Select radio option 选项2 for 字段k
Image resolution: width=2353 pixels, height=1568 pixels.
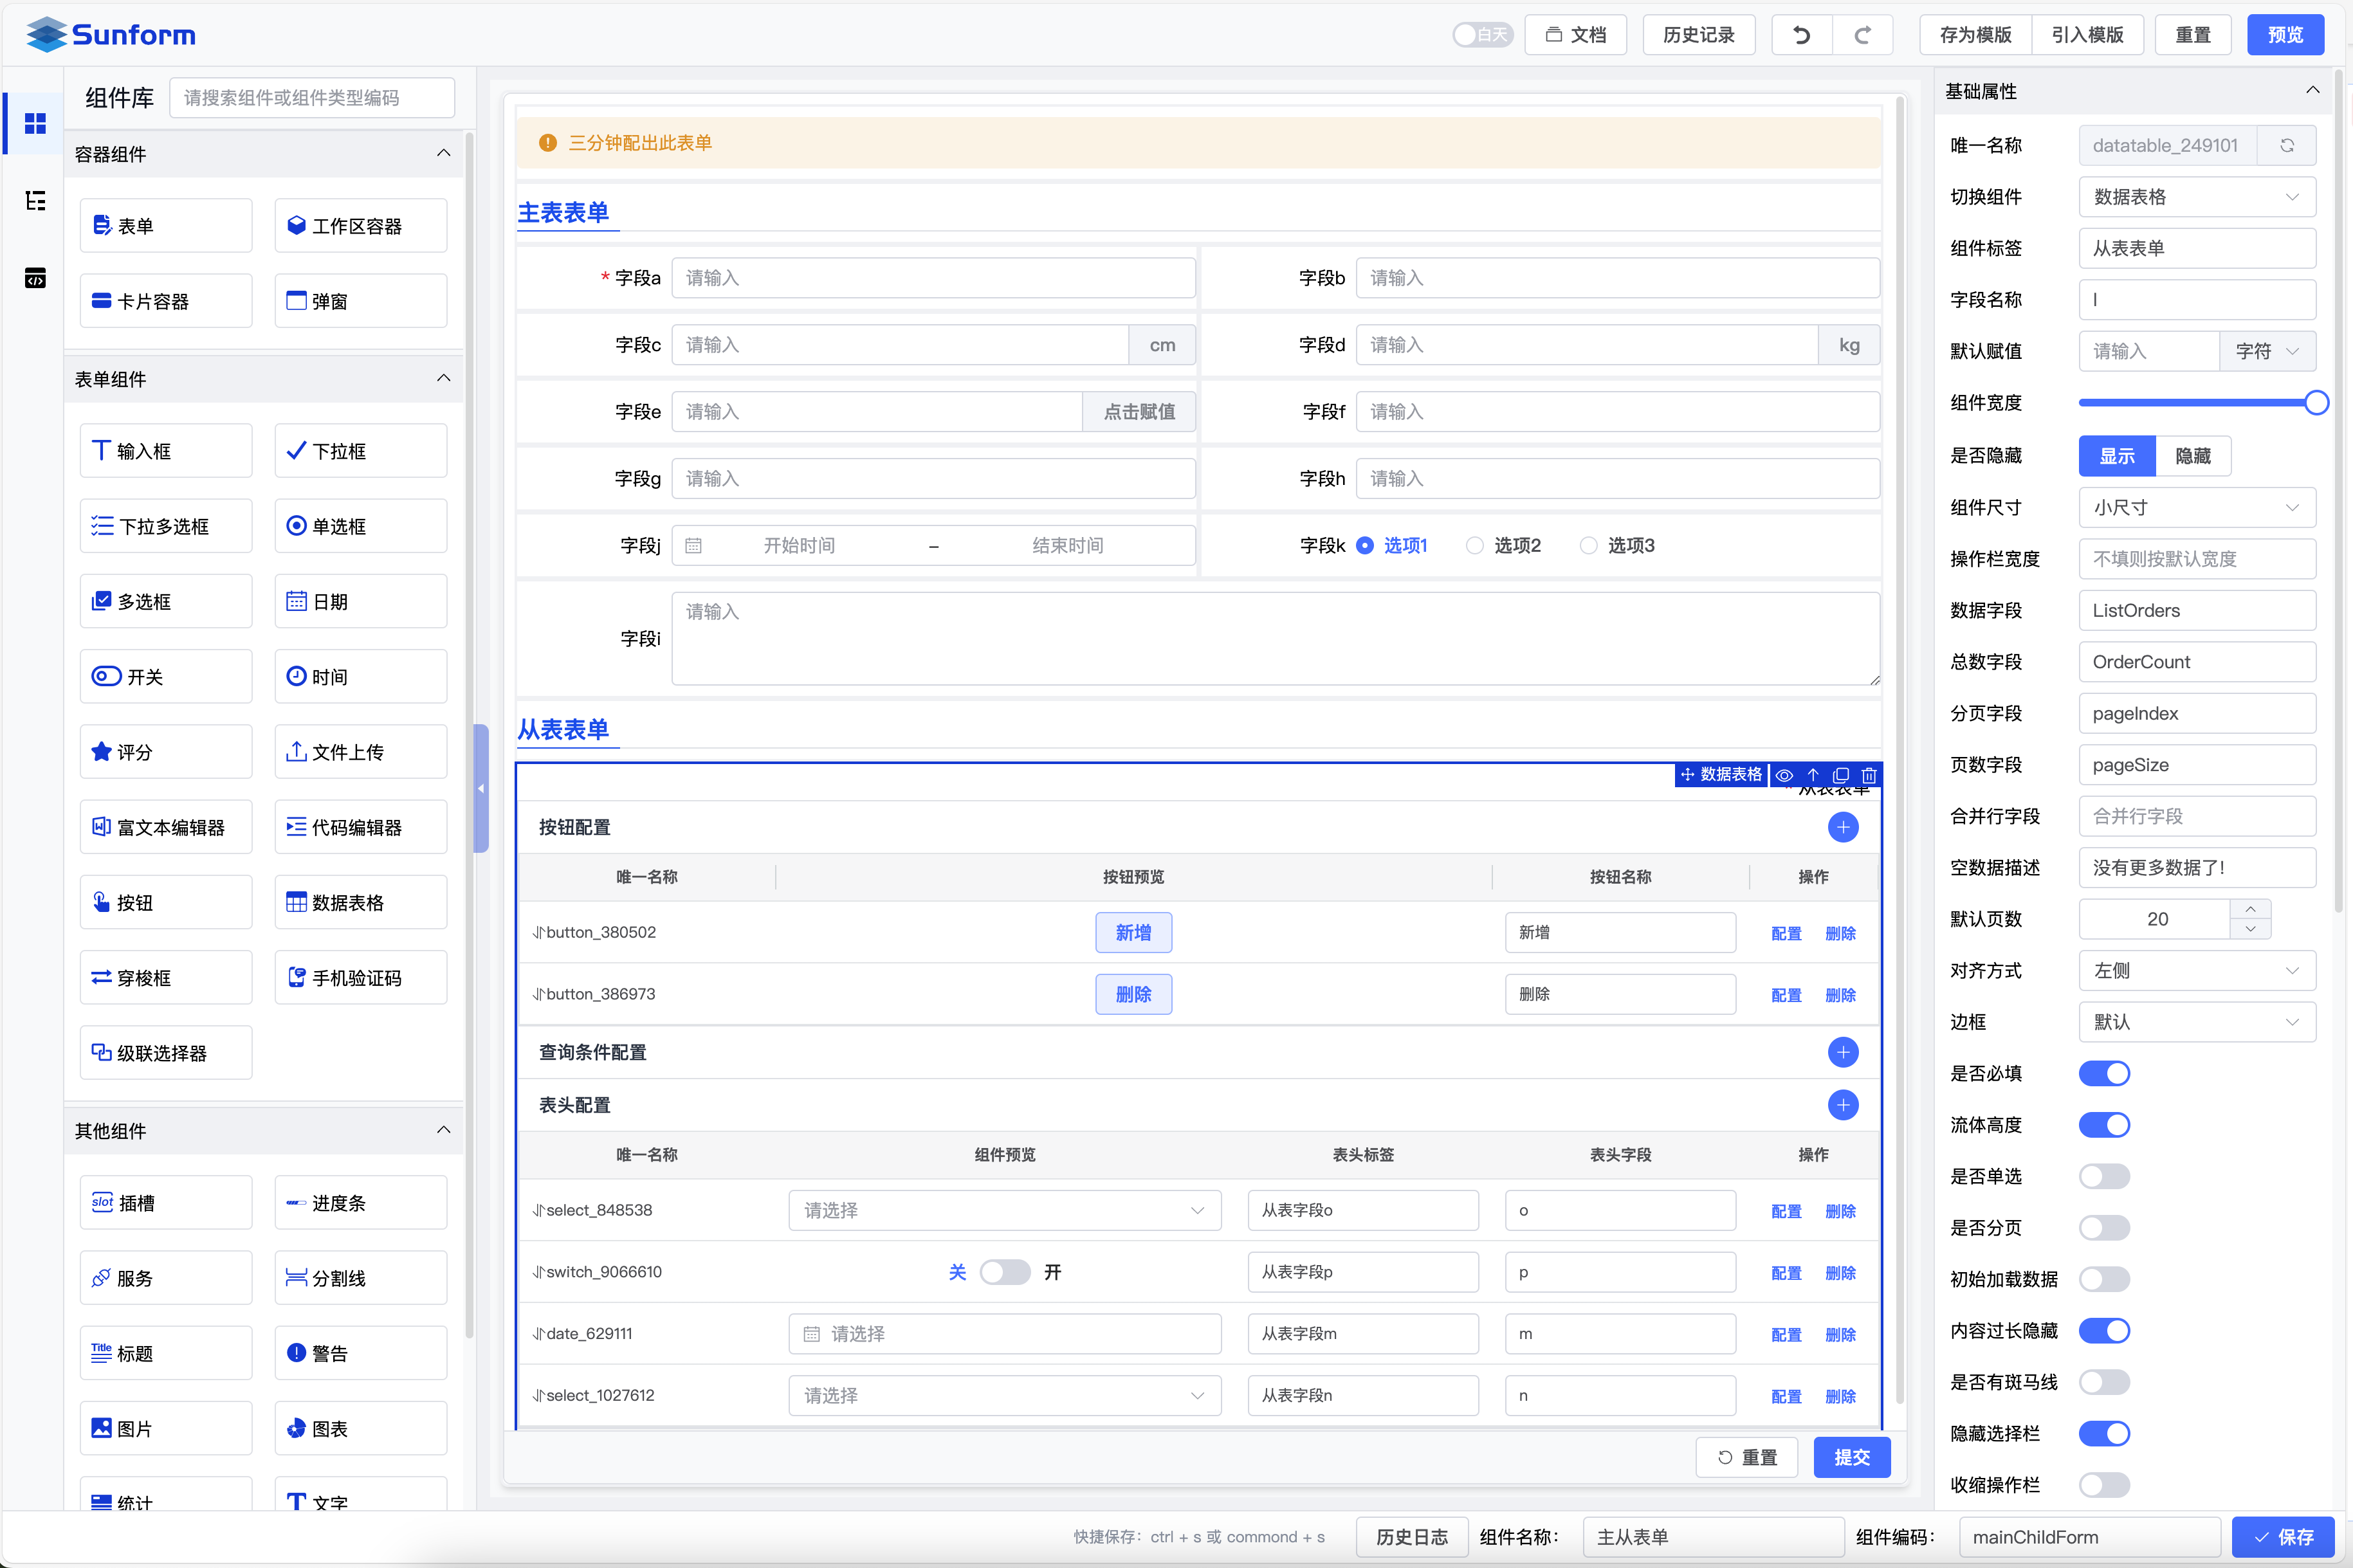click(x=1503, y=545)
